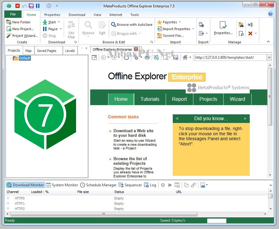
Task: Show next Did you know tip
Action: click(x=245, y=118)
